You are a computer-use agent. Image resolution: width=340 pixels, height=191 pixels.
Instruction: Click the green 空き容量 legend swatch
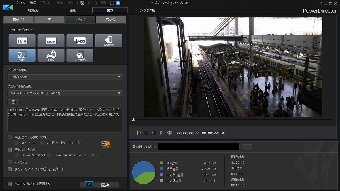tap(162, 163)
